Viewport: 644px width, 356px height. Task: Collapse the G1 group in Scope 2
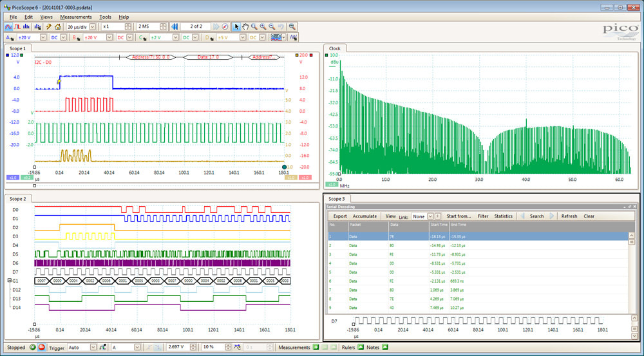(8, 281)
